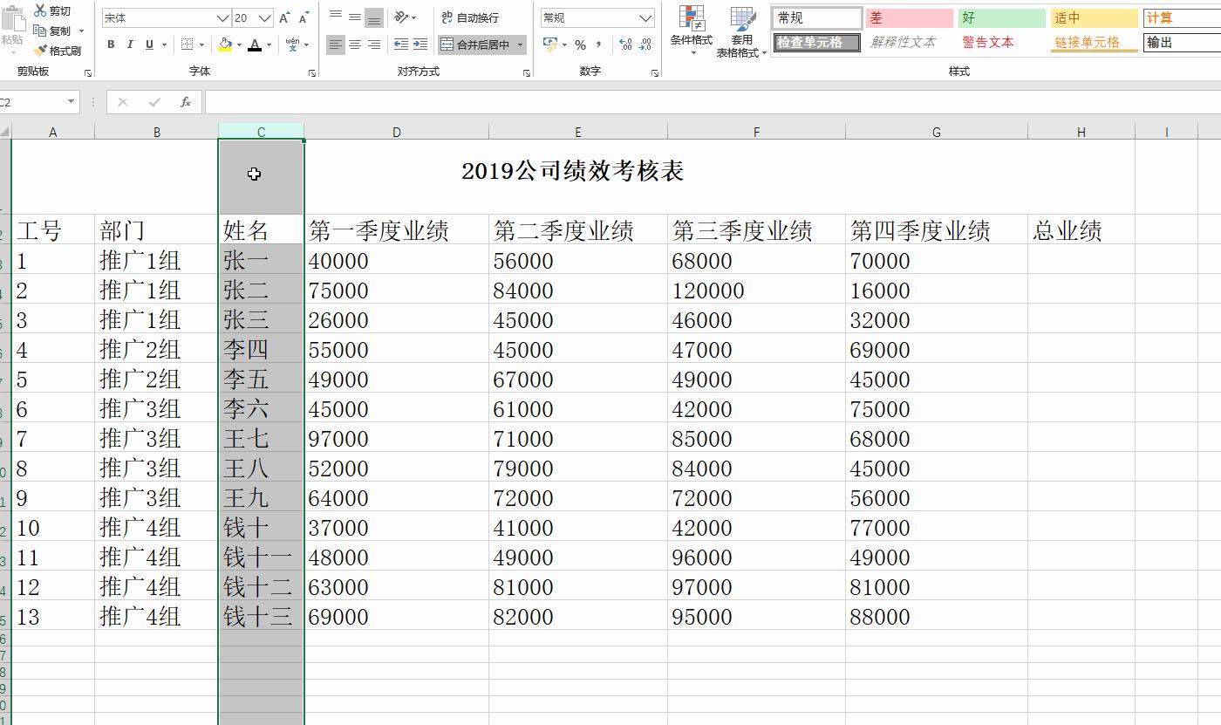The image size is (1221, 725).
Task: Center text horizontally
Action: click(355, 44)
